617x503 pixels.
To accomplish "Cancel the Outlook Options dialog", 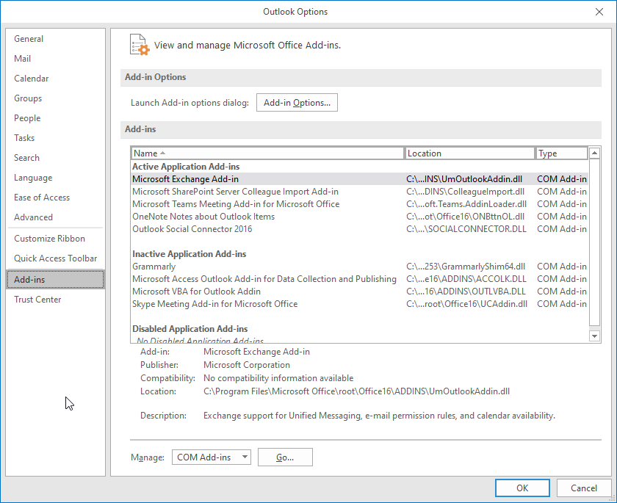I will point(583,488).
